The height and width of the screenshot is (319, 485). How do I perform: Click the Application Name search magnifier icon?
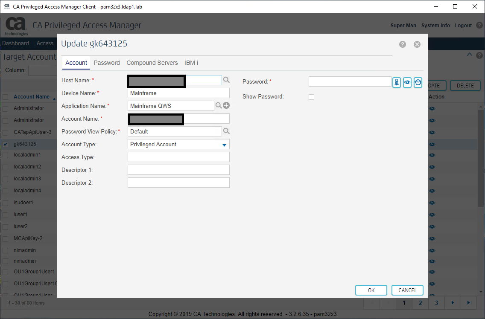219,105
